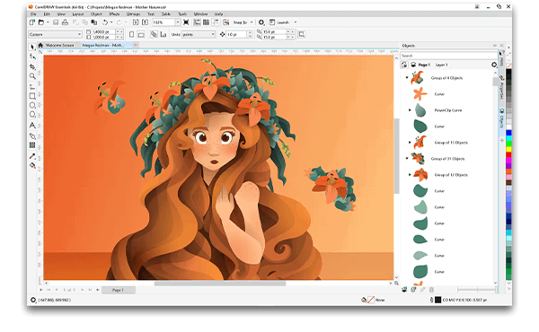The height and width of the screenshot is (332, 539).
Task: Add a new document tab with plus button
Action: tap(135, 45)
